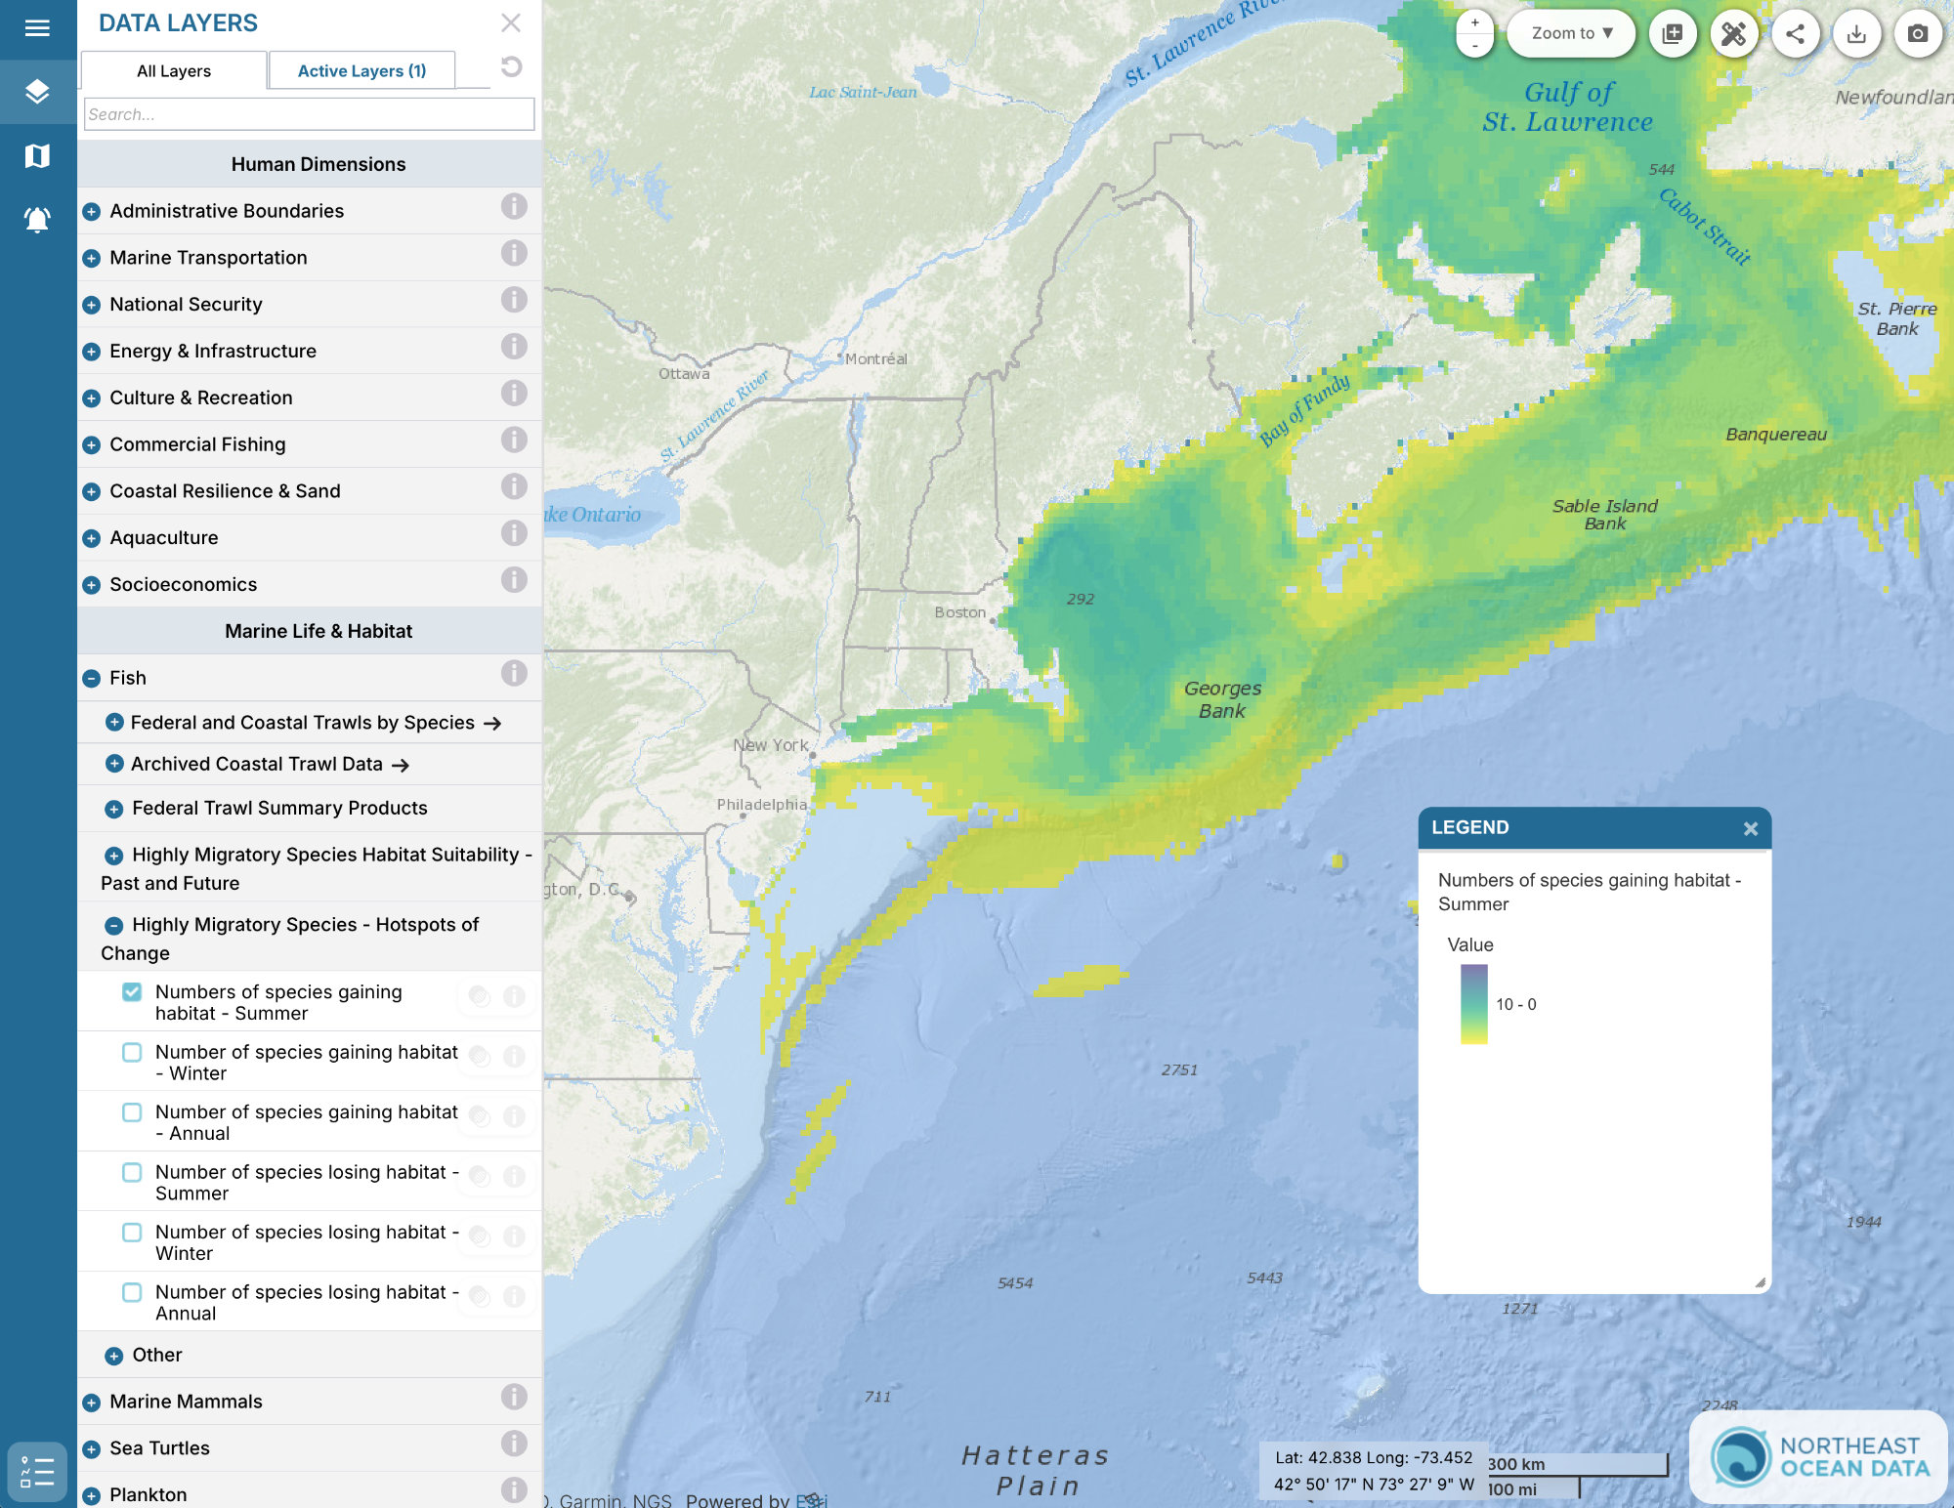
Task: Click the share map icon
Action: coord(1795,34)
